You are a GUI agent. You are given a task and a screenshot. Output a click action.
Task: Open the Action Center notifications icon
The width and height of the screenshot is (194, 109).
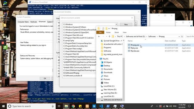click(x=189, y=106)
